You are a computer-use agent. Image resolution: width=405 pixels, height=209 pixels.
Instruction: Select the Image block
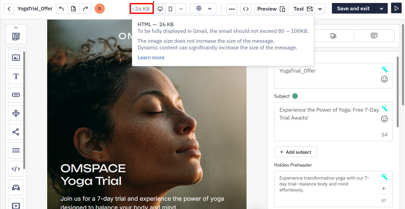[x=16, y=58]
